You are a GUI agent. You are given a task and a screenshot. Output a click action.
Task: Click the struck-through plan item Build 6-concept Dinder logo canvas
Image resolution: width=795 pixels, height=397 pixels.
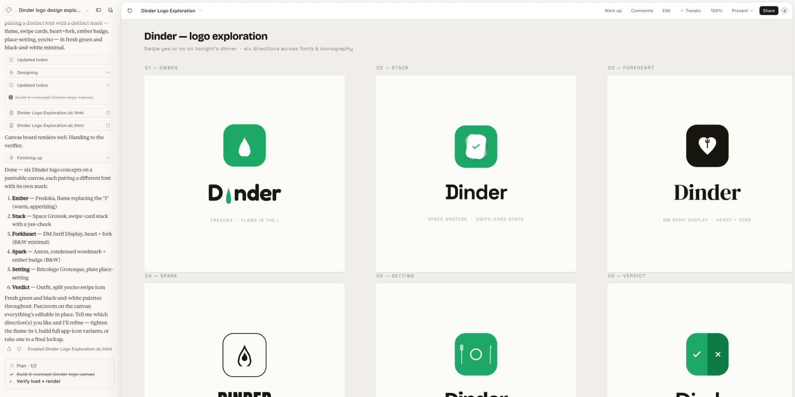point(56,374)
